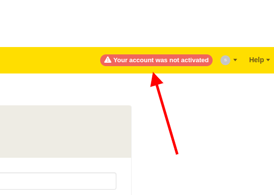This screenshot has height=195, width=274.
Task: Open the gray user avatar labeled s
Action: pos(225,60)
